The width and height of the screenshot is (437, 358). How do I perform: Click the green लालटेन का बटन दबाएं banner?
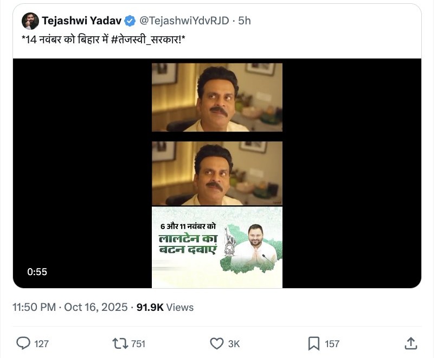click(217, 247)
